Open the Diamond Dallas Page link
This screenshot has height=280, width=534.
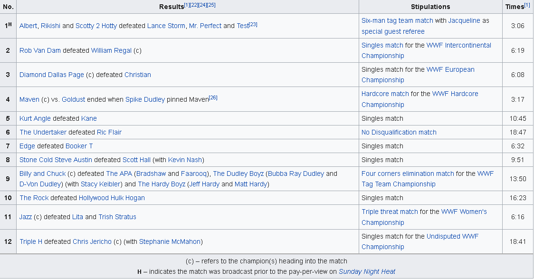51,75
